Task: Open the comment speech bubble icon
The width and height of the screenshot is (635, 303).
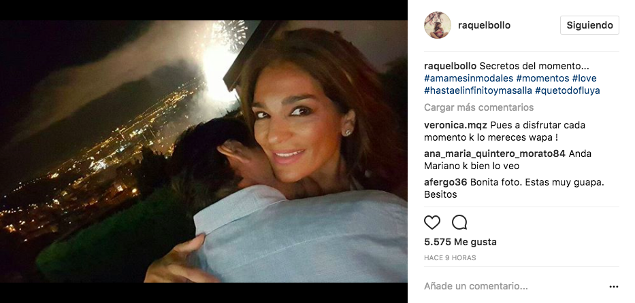Action: pos(459,222)
